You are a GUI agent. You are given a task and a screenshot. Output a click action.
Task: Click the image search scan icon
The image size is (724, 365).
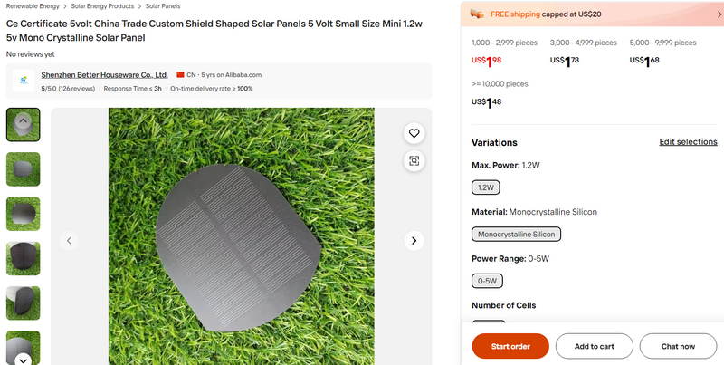[x=414, y=160]
